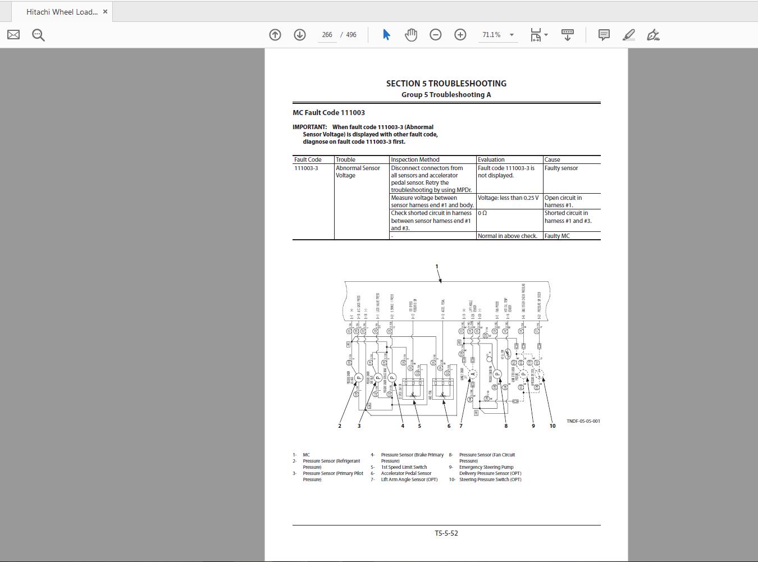Viewport: 758px width, 562px height.
Task: Click the page number field showing 266
Action: click(327, 35)
